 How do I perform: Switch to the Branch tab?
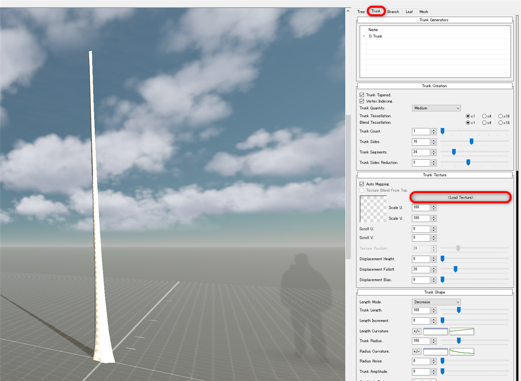click(392, 11)
